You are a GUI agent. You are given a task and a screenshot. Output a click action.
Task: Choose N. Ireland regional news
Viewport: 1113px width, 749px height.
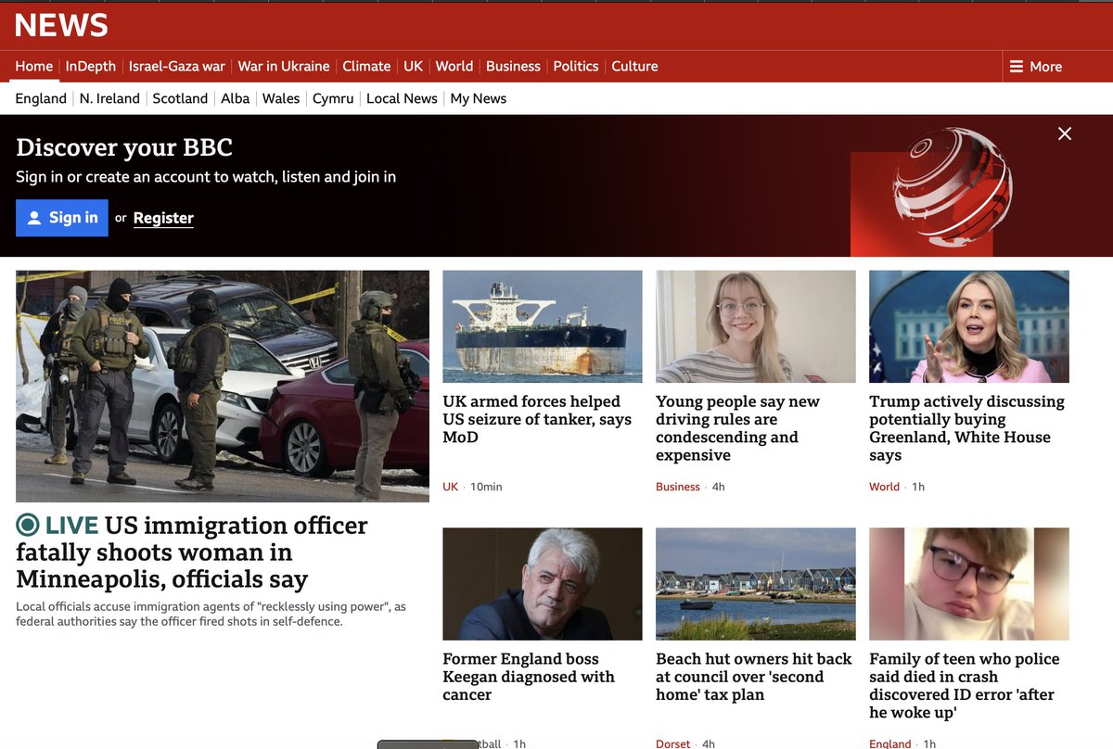click(x=109, y=98)
